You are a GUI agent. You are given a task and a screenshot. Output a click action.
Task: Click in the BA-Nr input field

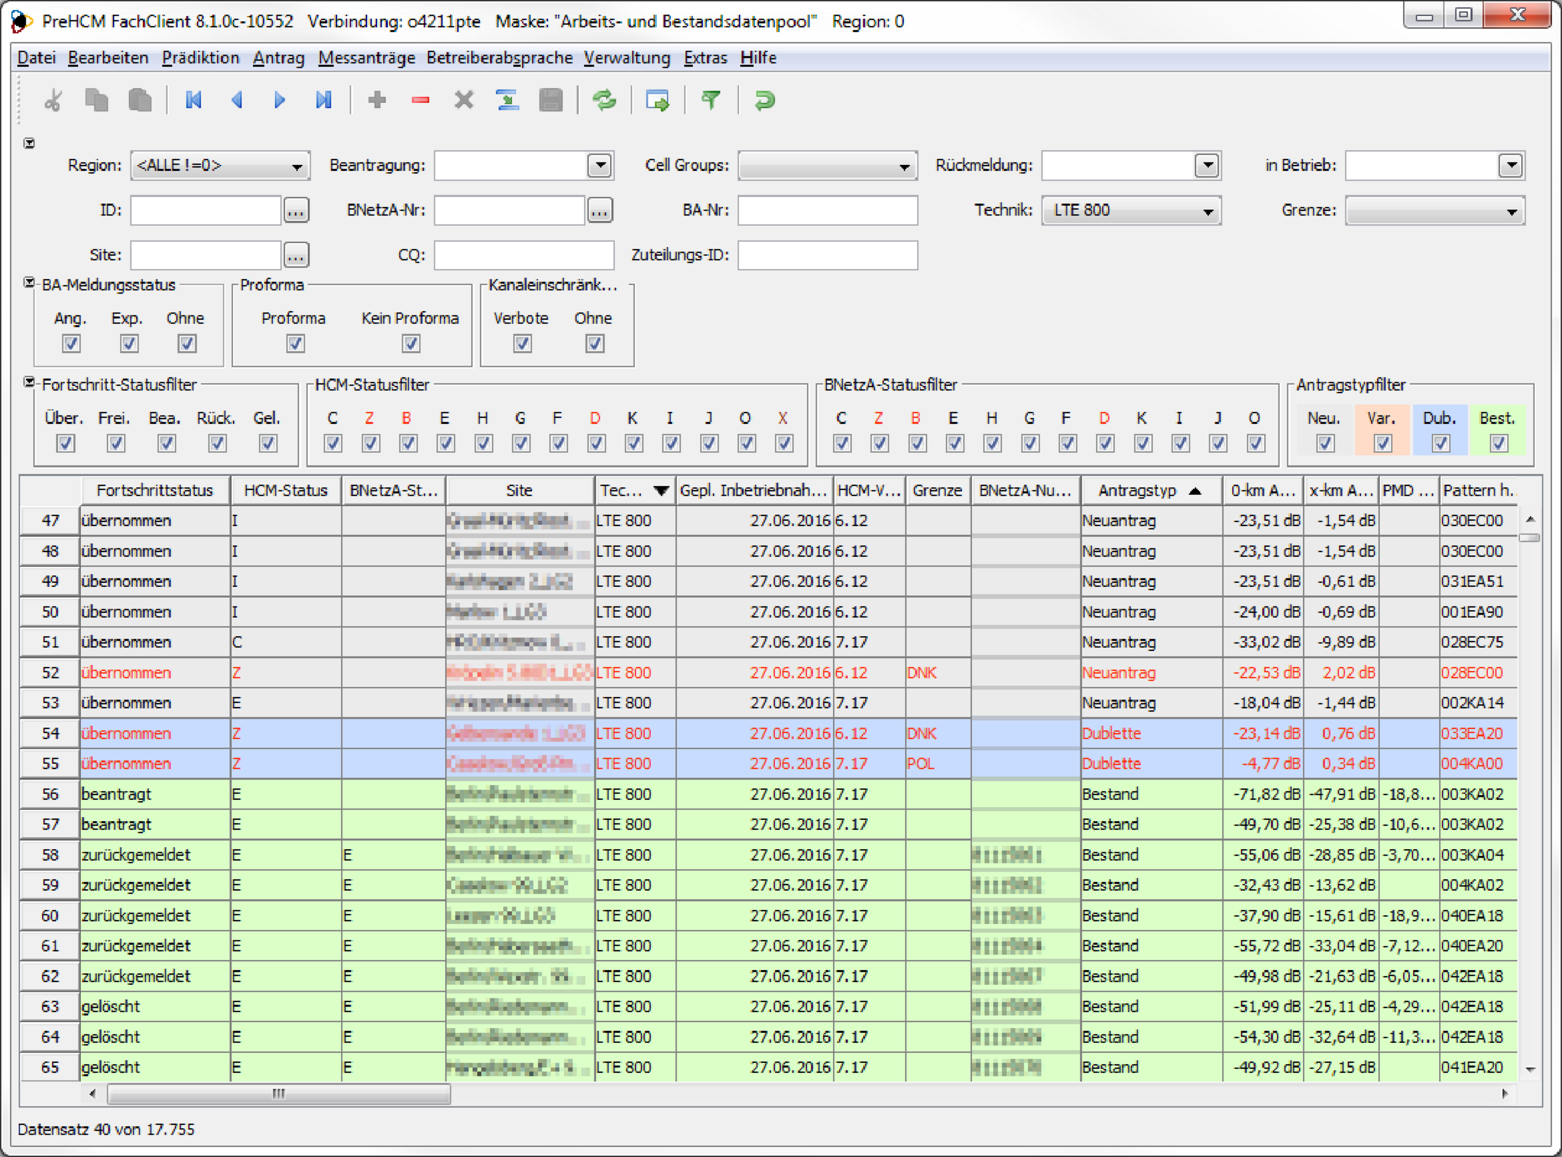[827, 210]
